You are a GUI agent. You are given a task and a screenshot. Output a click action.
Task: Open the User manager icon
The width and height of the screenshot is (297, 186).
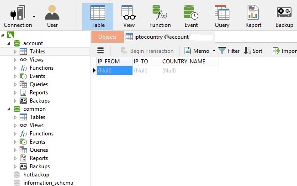coord(52,16)
